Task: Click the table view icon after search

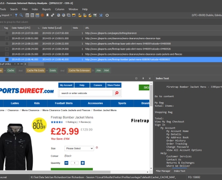Action: click(x=27, y=15)
